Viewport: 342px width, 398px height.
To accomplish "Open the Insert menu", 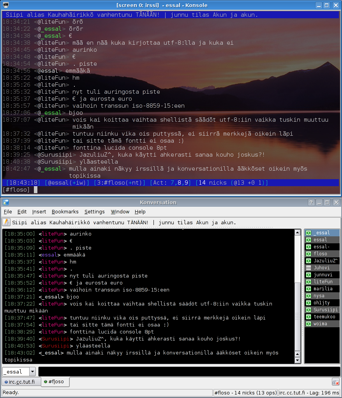I will (x=39, y=212).
